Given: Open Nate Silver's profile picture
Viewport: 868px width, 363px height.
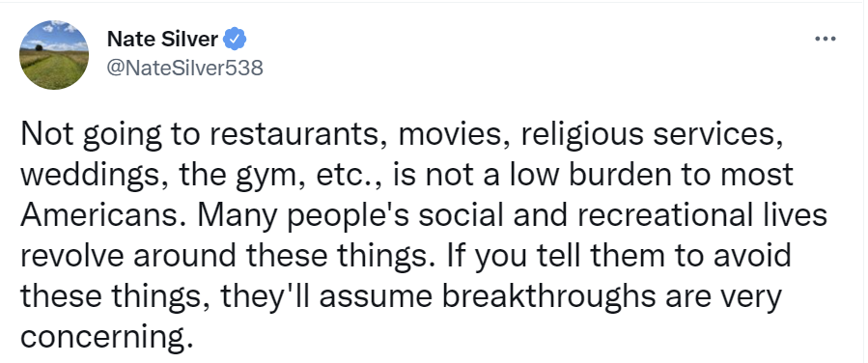Looking at the screenshot, I should point(54,55).
